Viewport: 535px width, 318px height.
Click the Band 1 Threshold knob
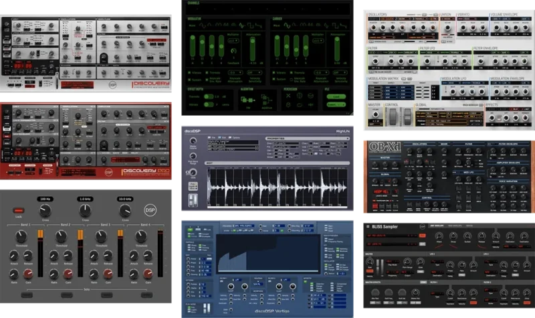click(x=21, y=236)
